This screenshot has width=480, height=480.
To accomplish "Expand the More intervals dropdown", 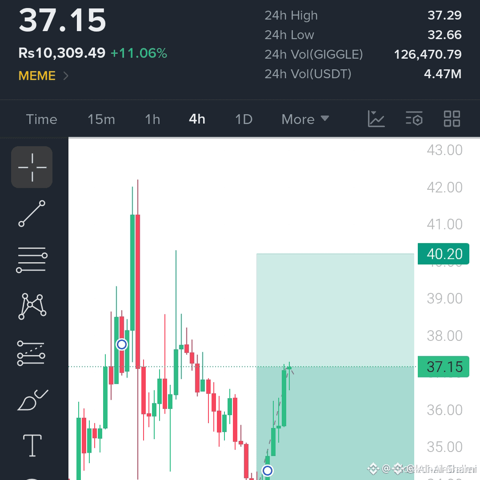I will [305, 120].
